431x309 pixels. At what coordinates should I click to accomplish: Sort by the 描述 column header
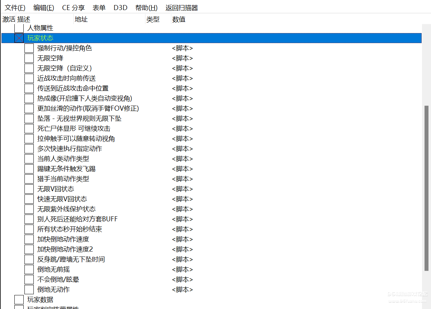coord(24,19)
